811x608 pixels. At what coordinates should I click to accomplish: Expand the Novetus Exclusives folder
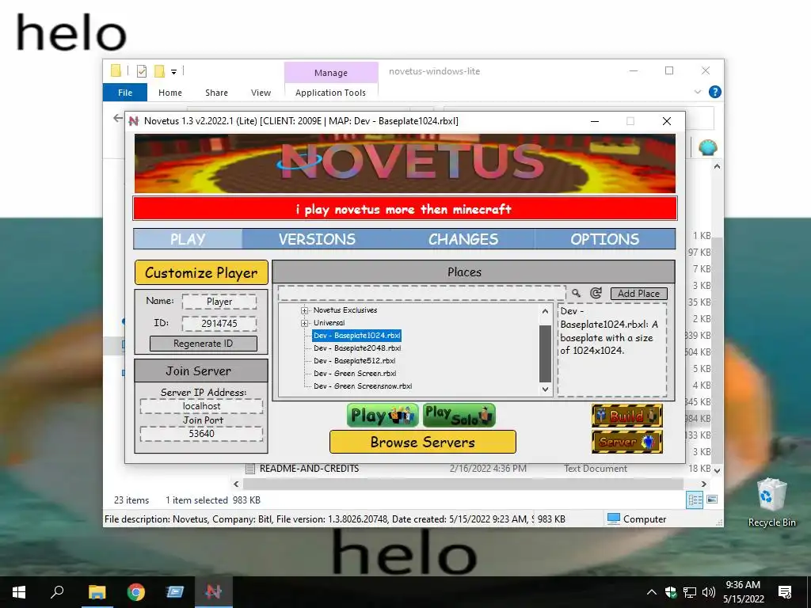[x=305, y=310]
